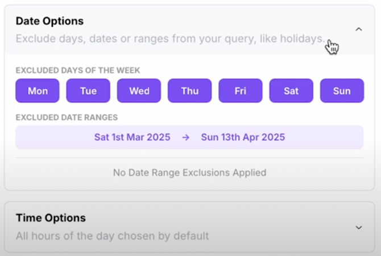Collapse the Date Options section chevron
Viewport: 381px width, 256px height.
pyautogui.click(x=359, y=30)
